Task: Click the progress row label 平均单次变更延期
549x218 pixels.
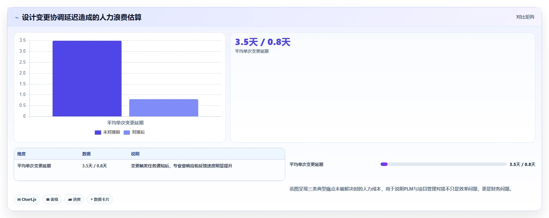Action: pos(306,164)
